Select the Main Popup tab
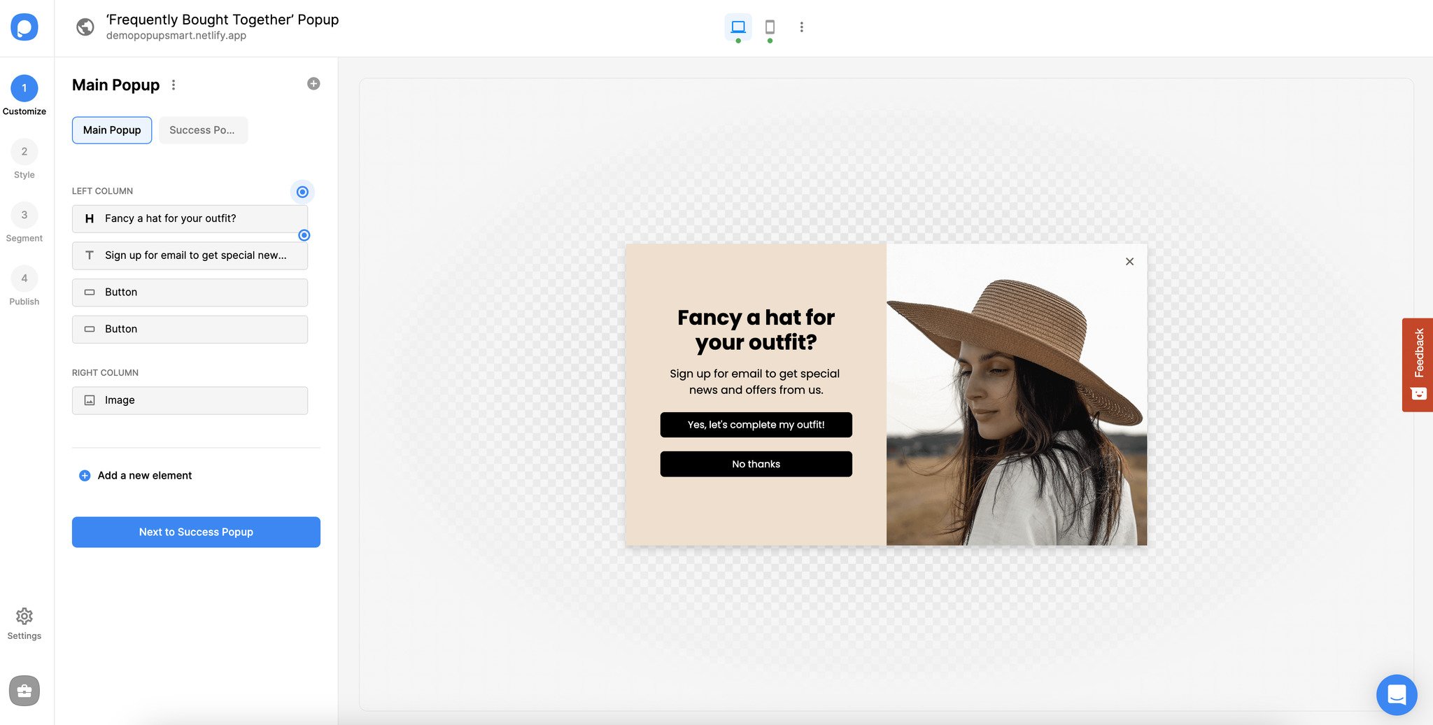 point(111,130)
